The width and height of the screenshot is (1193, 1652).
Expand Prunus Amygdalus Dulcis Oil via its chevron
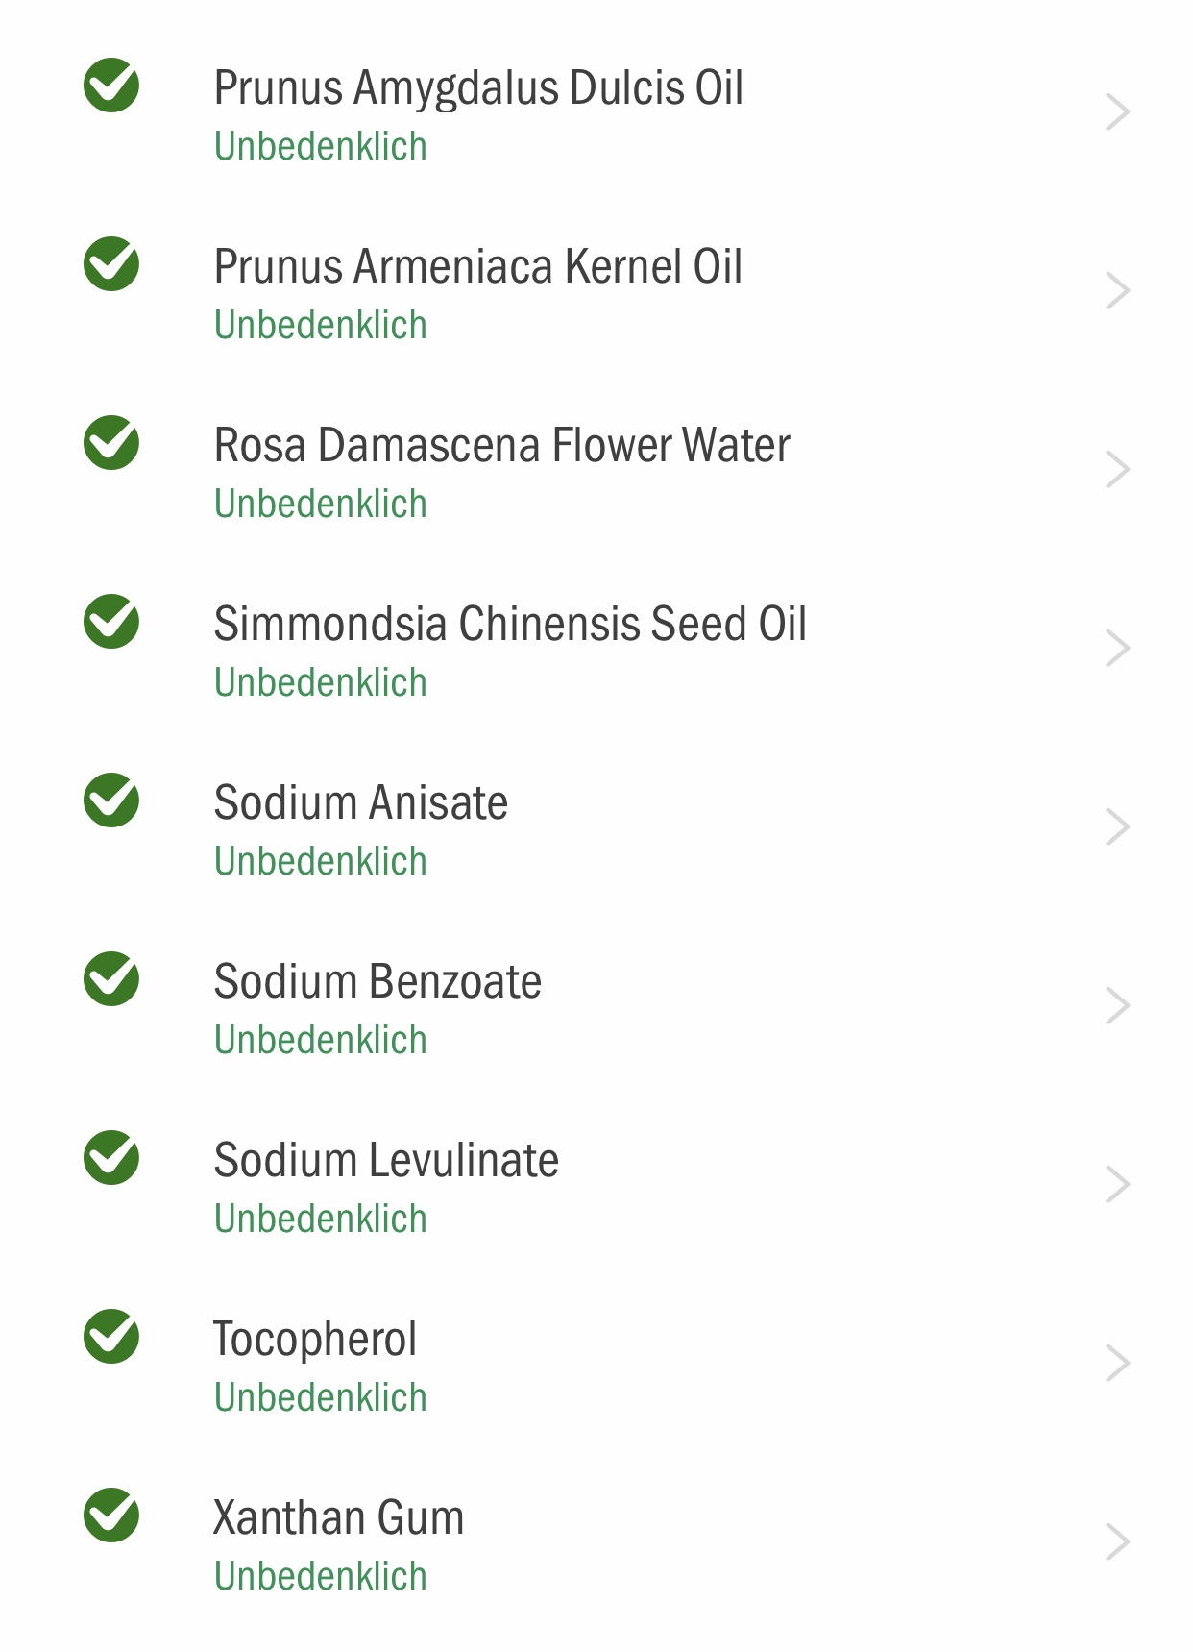(x=1117, y=112)
